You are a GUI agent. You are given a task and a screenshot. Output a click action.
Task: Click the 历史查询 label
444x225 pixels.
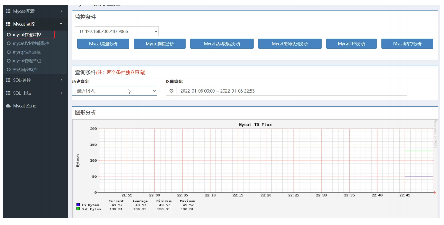pyautogui.click(x=81, y=82)
